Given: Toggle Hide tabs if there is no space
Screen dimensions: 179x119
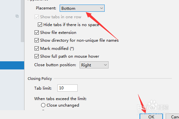Looking at the screenshot, I should coord(40,25).
